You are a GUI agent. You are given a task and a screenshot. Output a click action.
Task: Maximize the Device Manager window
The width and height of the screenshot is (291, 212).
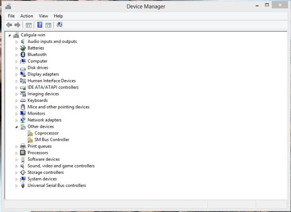pos(267,5)
